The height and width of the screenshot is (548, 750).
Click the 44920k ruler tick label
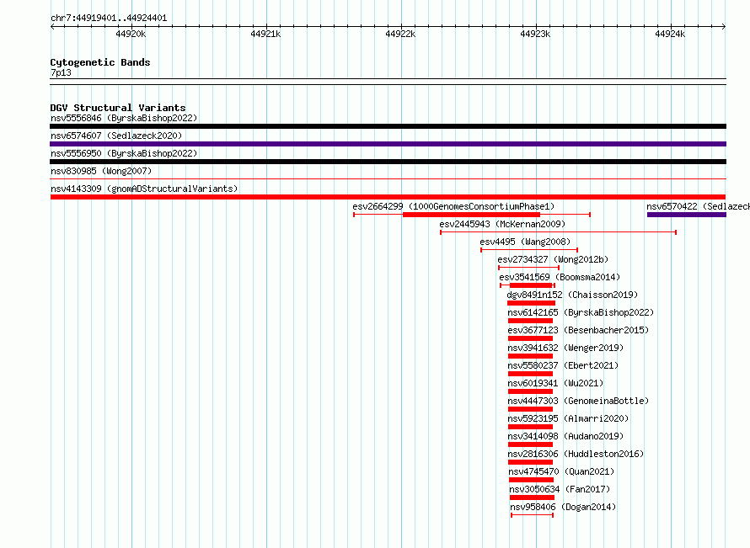pyautogui.click(x=131, y=34)
